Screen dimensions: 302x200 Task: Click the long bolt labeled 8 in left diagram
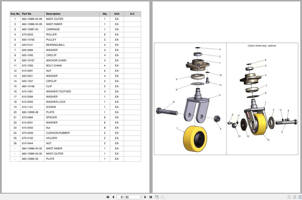(167, 111)
